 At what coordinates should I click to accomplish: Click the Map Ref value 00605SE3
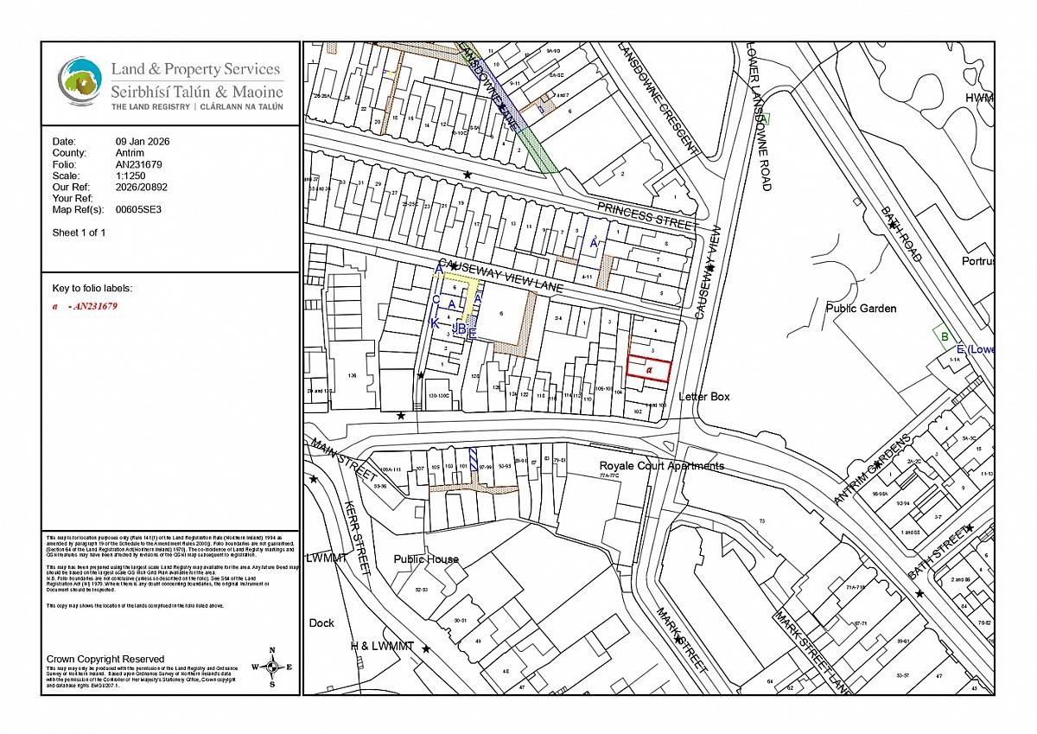138,209
